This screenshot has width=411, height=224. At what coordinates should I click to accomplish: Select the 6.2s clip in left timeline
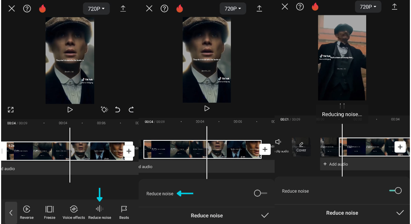67,151
